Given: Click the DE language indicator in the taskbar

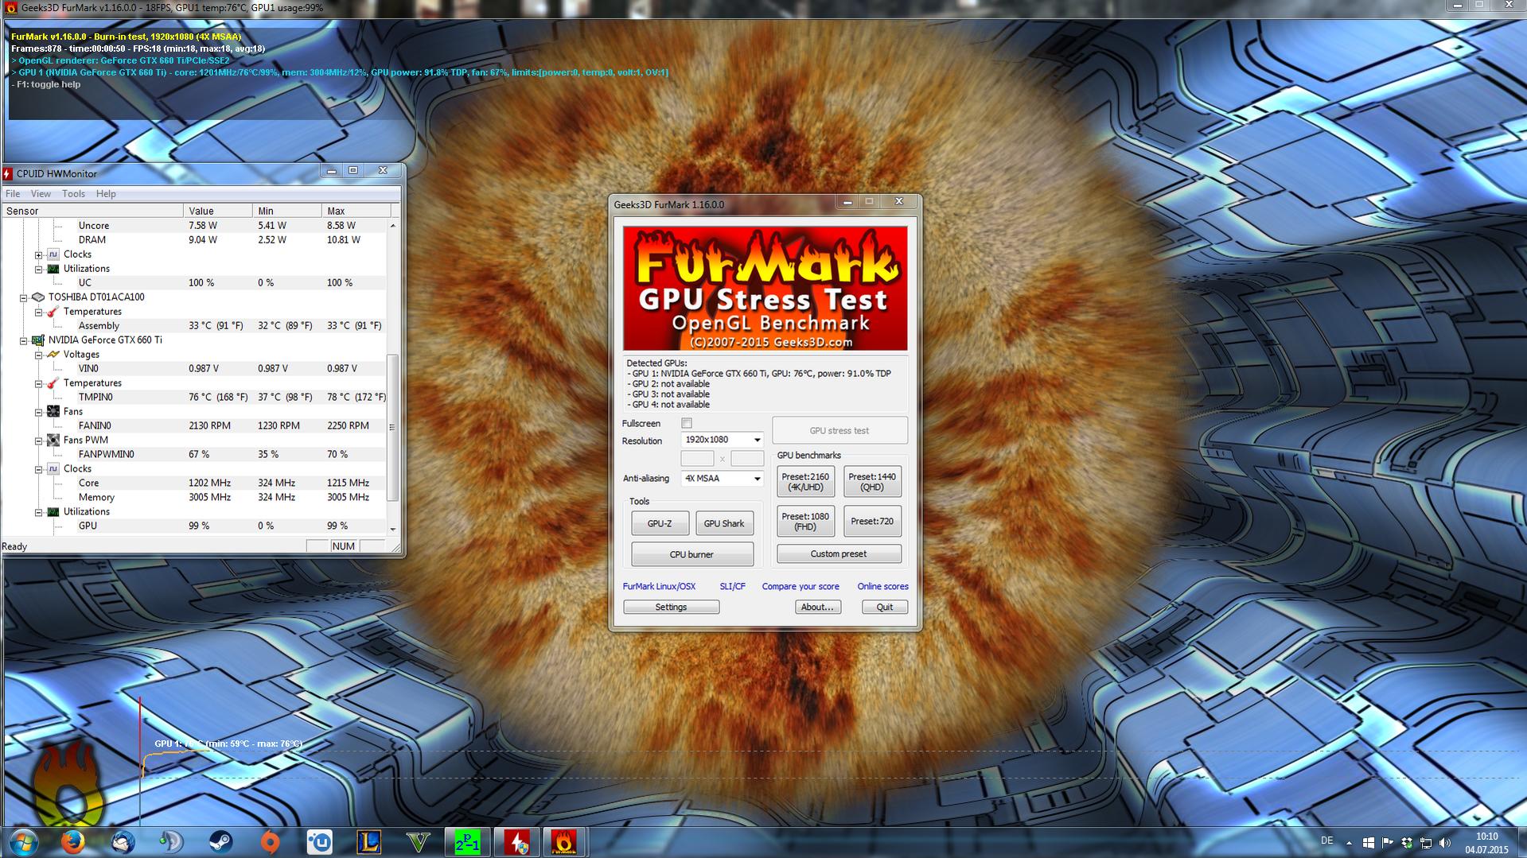Looking at the screenshot, I should (x=1326, y=841).
